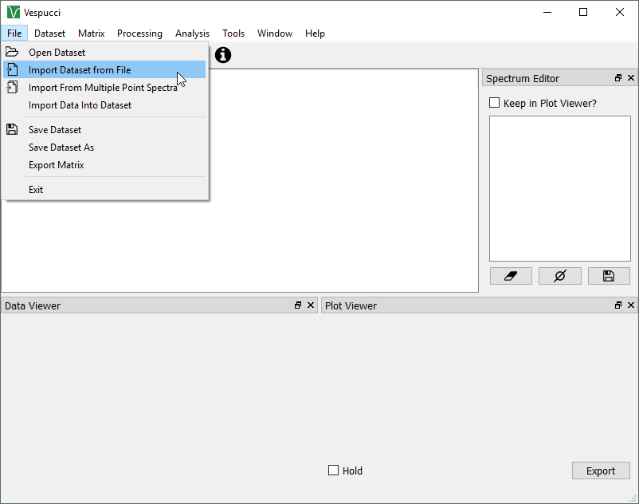Select Export Matrix menu entry
Viewport: 639px width, 504px height.
[x=104, y=165]
